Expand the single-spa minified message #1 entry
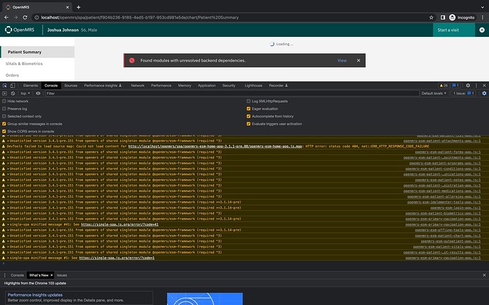Screen dimensions: 489x305 pos(8,258)
